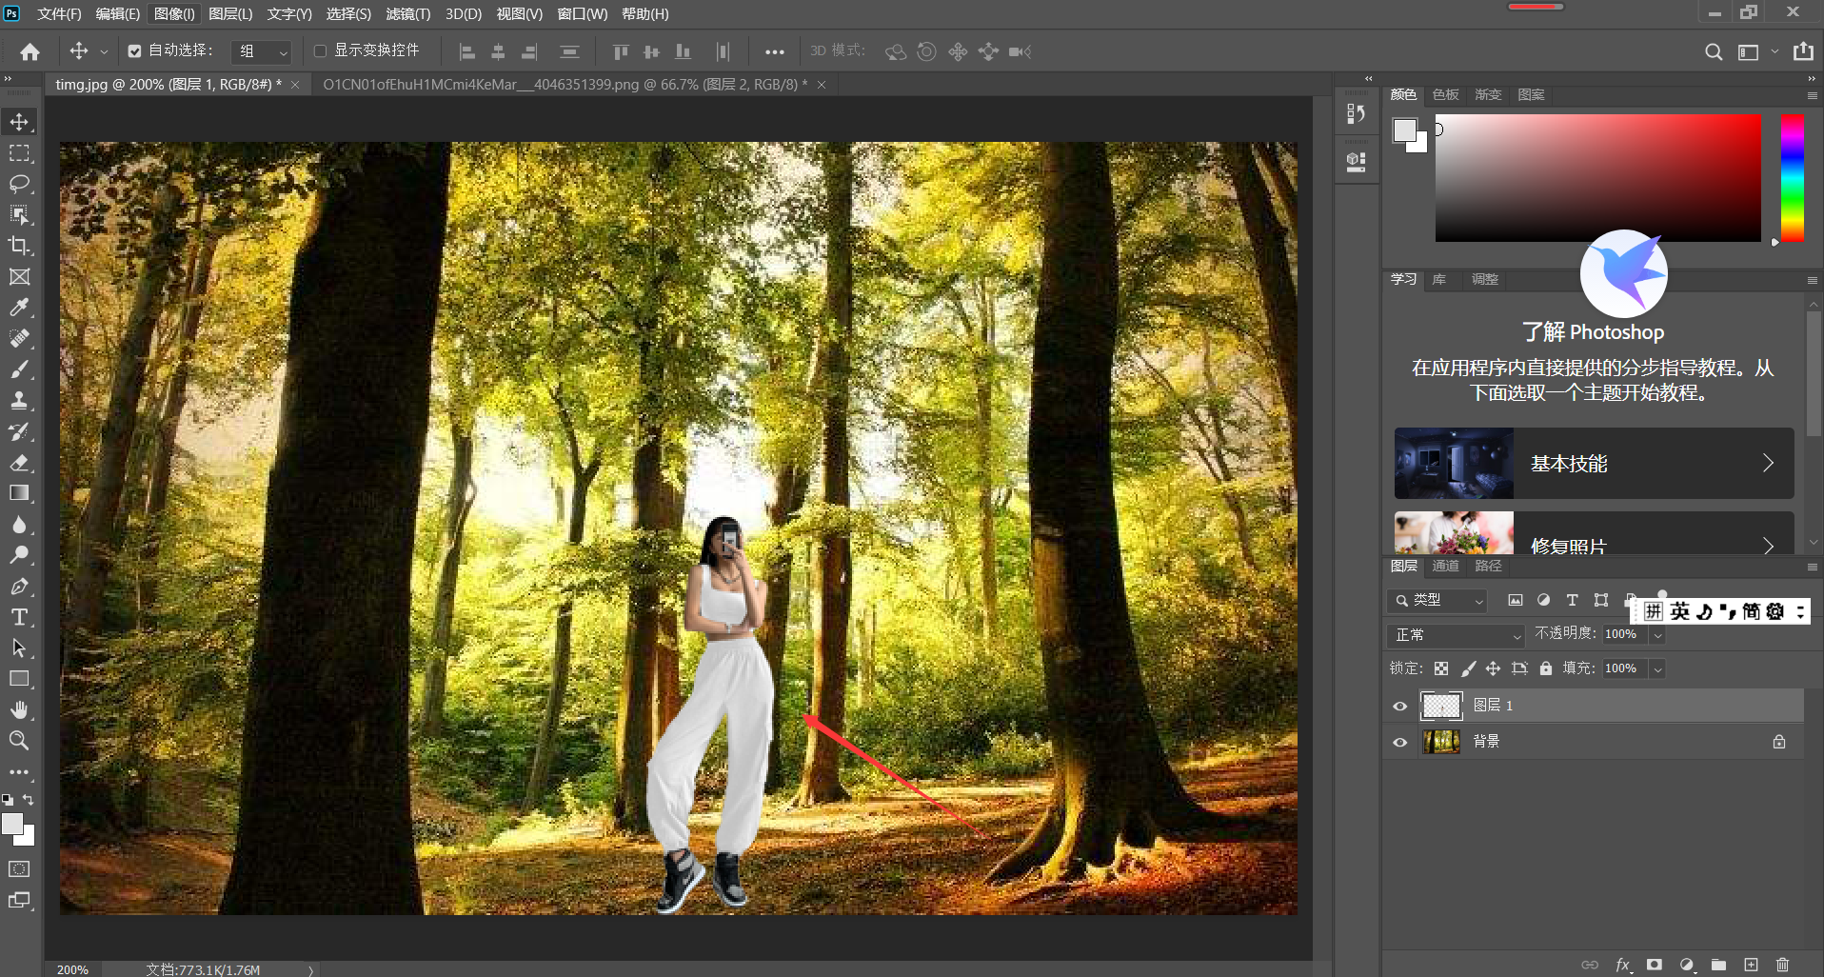1824x977 pixels.
Task: Open the blend mode 正常 dropdown
Action: coord(1455,634)
